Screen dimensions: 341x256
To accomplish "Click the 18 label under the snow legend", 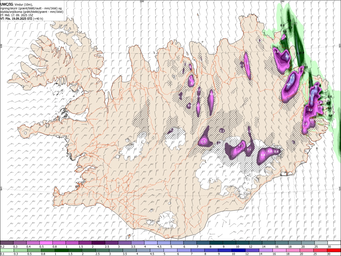I will tap(290, 247).
